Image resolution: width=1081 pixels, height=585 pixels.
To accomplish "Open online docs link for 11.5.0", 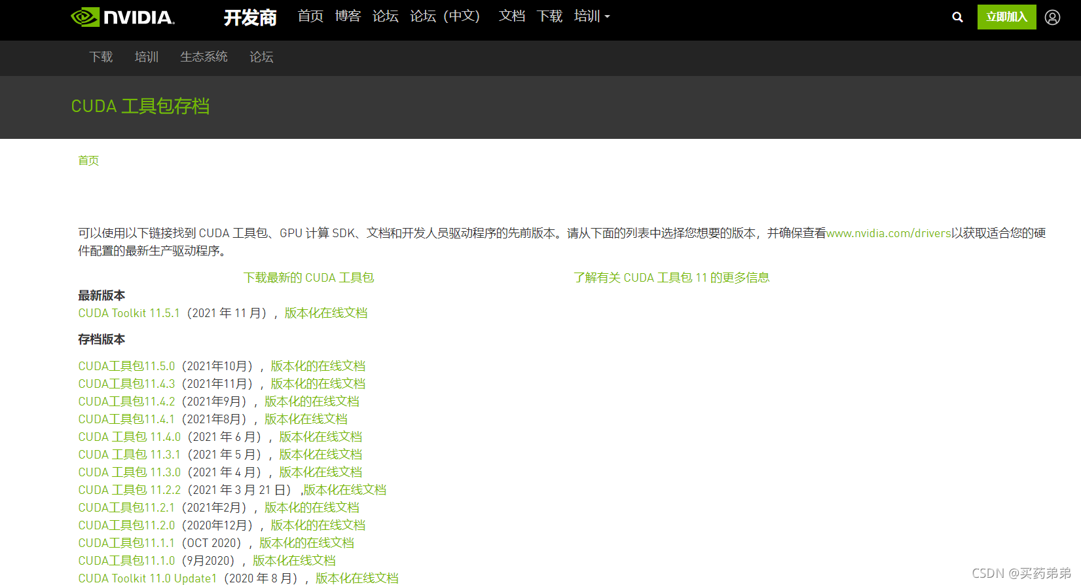I will (x=318, y=366).
